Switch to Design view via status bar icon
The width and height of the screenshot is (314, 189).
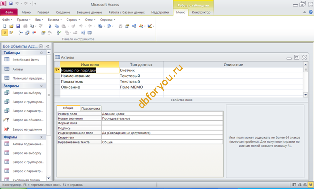coord(311,185)
